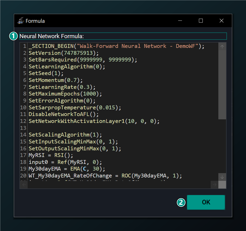Click the empty line 13 in editor
This screenshot has width=246, height=231.
(x=123, y=128)
